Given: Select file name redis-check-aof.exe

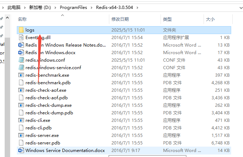Looking at the screenshot, I should click(x=46, y=90).
